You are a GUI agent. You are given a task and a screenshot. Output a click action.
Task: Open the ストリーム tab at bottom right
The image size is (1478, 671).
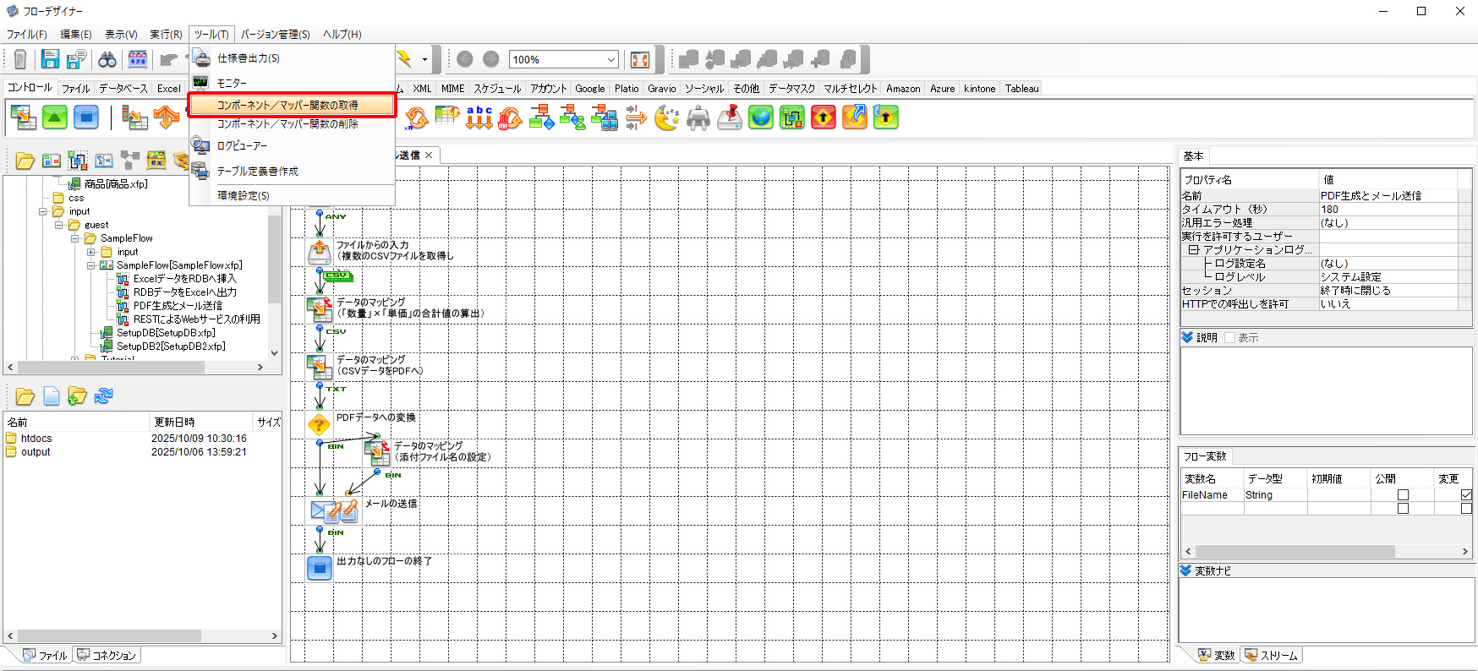point(1271,655)
